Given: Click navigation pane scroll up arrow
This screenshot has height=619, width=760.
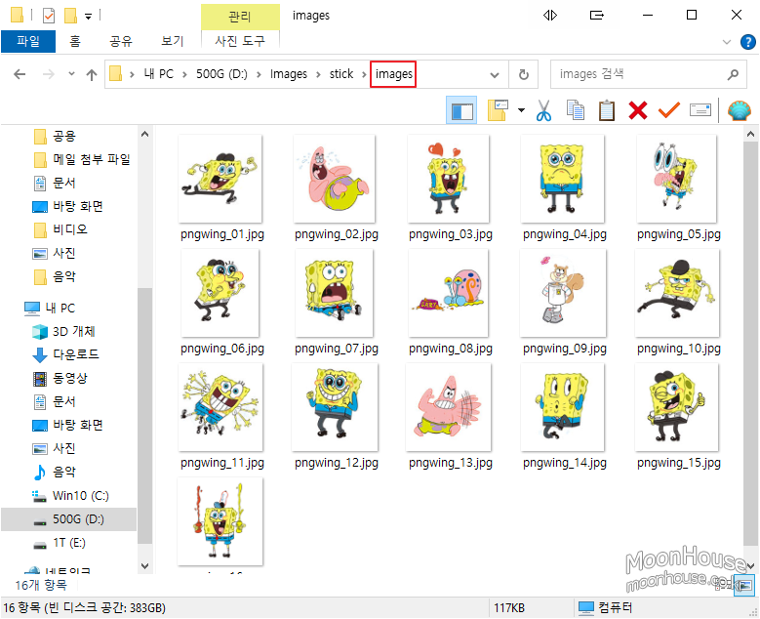Looking at the screenshot, I should [144, 134].
